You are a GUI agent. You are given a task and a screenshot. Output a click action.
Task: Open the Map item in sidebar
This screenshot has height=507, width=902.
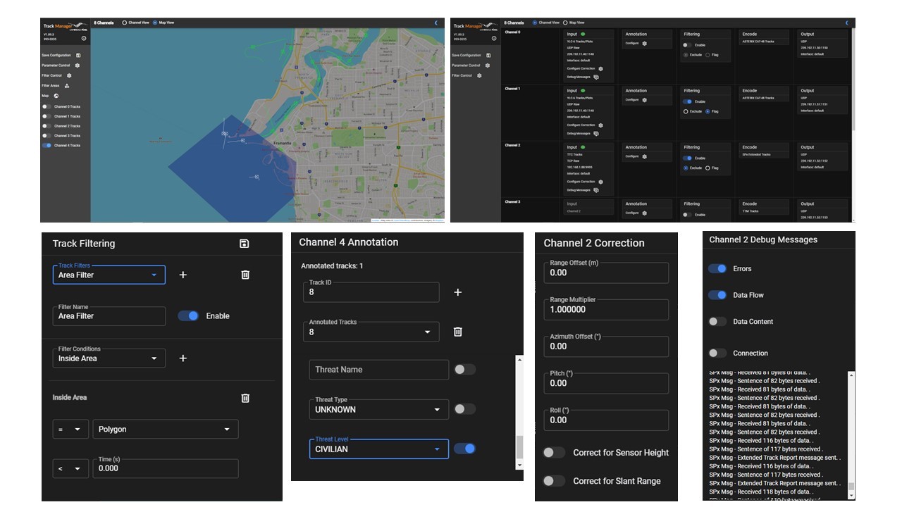click(x=56, y=96)
